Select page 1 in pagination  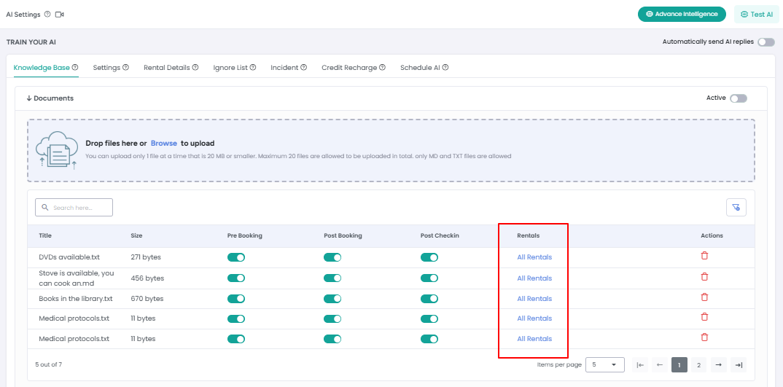pos(679,365)
